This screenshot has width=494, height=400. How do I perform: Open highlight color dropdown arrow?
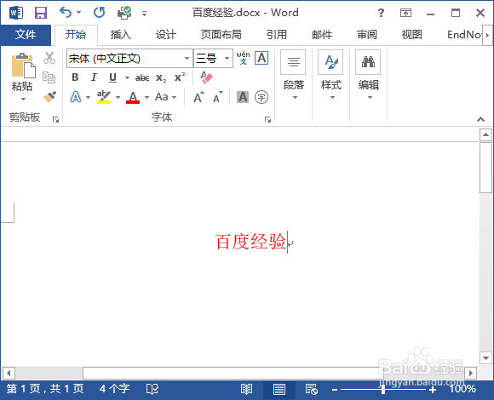tap(118, 97)
